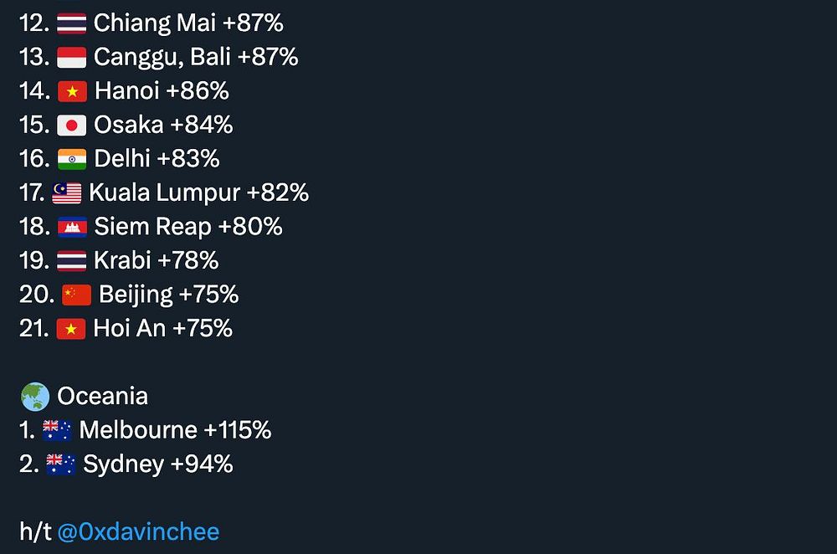
Task: Click the Malaysia flag beside Kuala Lumpur
Action: click(67, 193)
